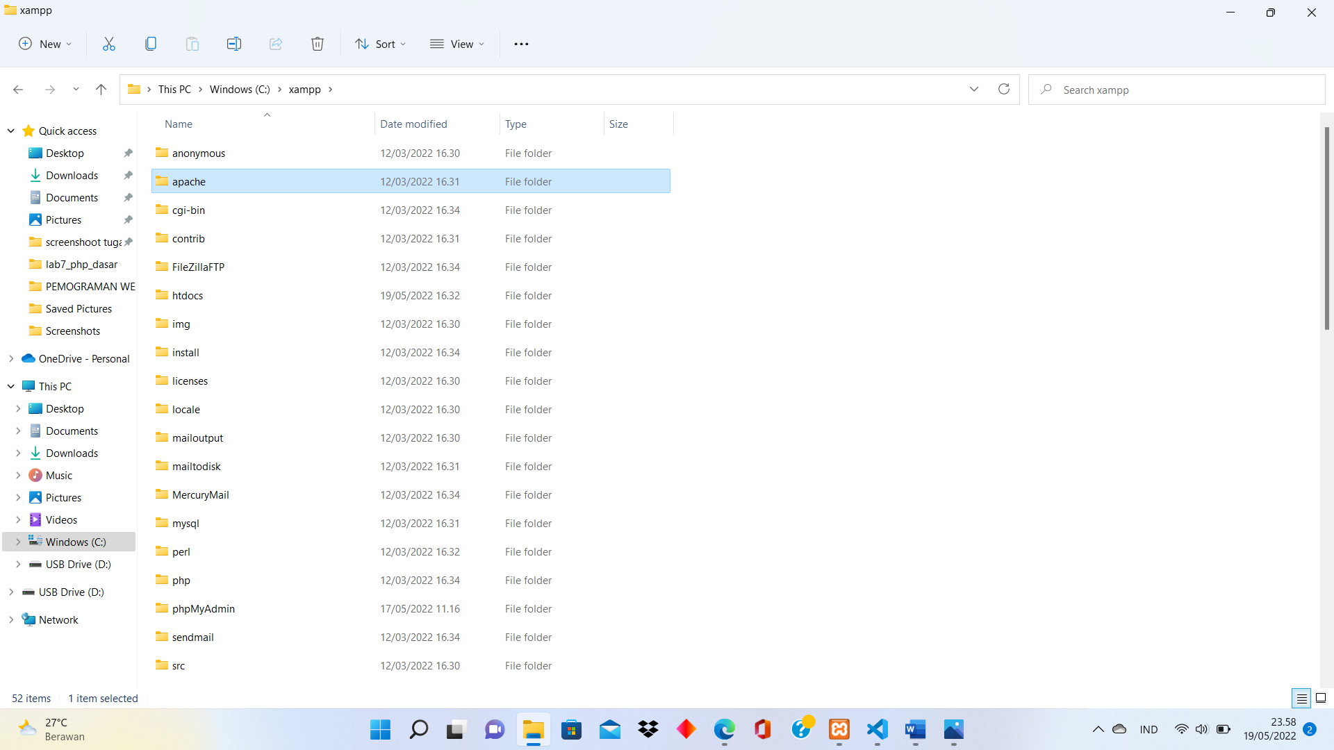Expand OneDrive - Personal tree node
The width and height of the screenshot is (1334, 750).
(x=11, y=358)
